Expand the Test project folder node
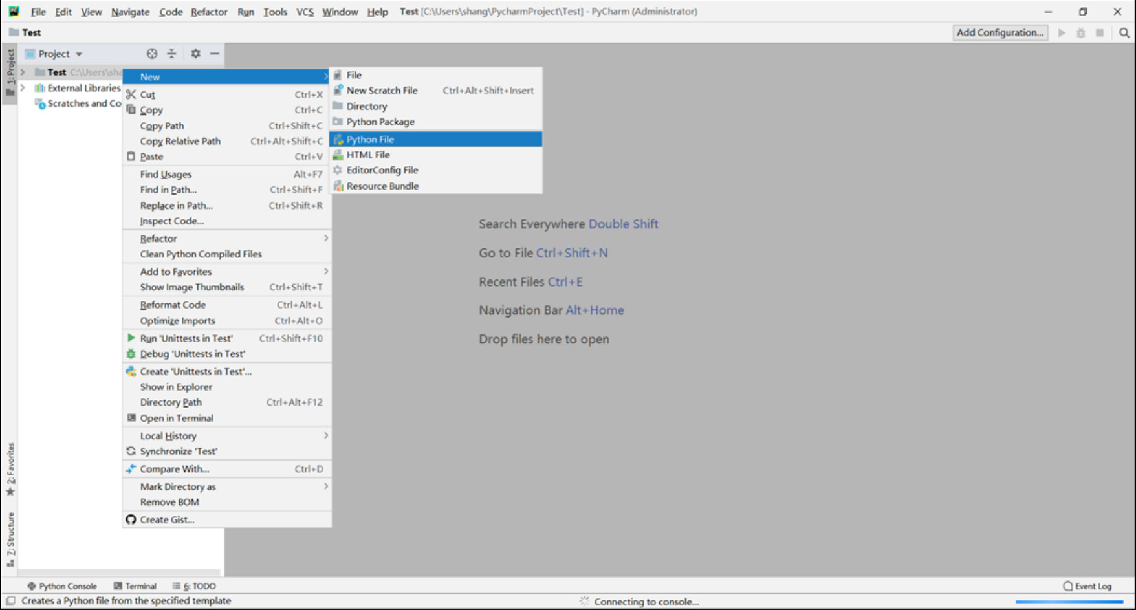The image size is (1136, 610). [23, 72]
